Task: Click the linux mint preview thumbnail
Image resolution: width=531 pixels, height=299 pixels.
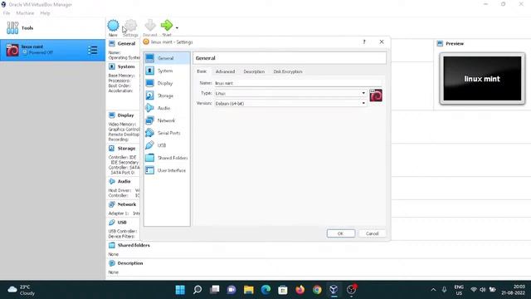Action: [x=482, y=79]
